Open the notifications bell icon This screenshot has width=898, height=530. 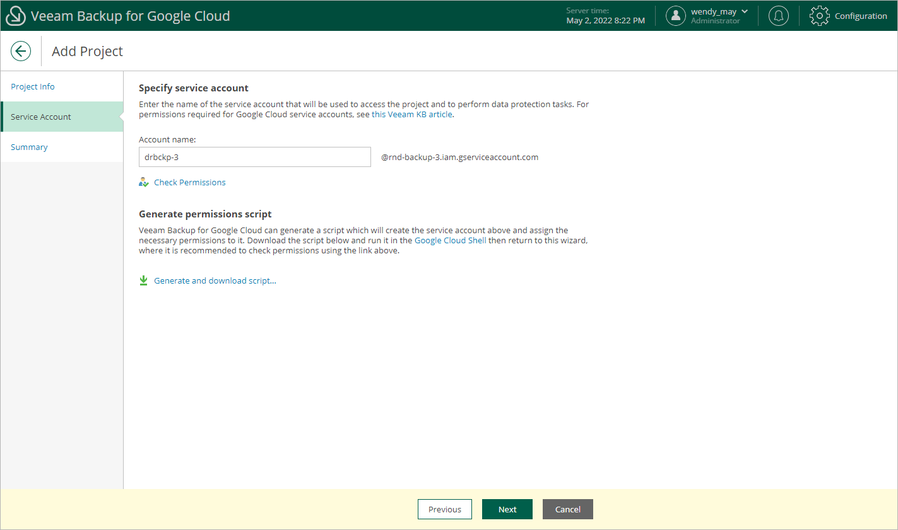[779, 16]
